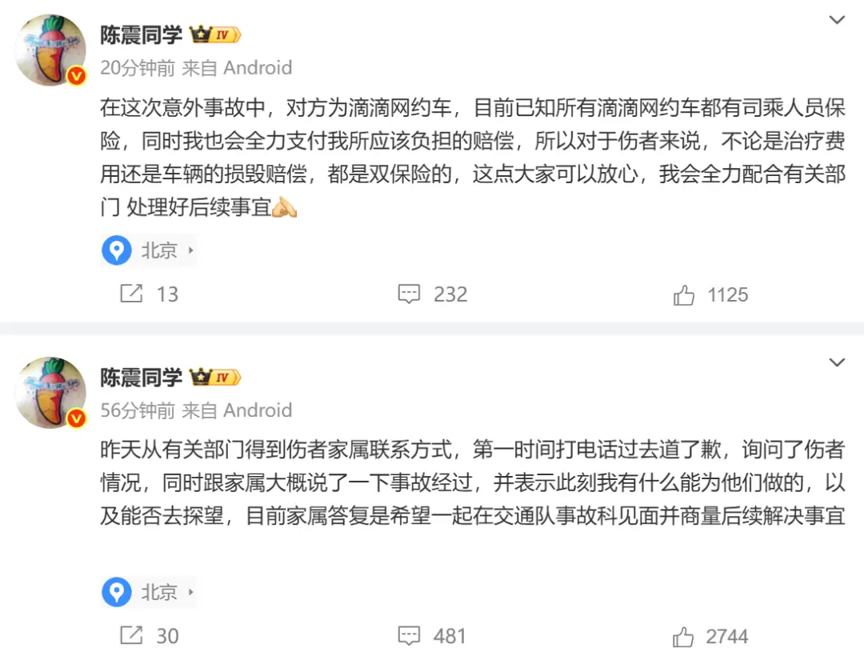This screenshot has width=864, height=656.
Task: Like the post with 2744 likes
Action: click(684, 637)
